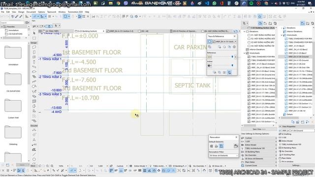Click the Publisher Sets icon in Navigator
Image resolution: width=315 pixels, height=177 pixels.
[275, 23]
